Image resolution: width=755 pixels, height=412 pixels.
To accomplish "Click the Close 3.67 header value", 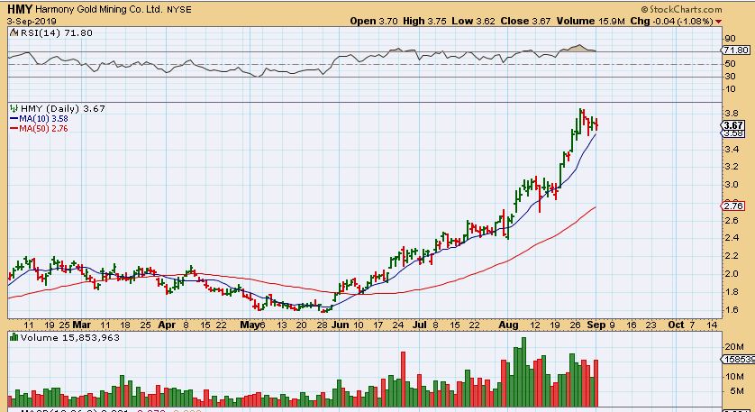I will point(525,22).
